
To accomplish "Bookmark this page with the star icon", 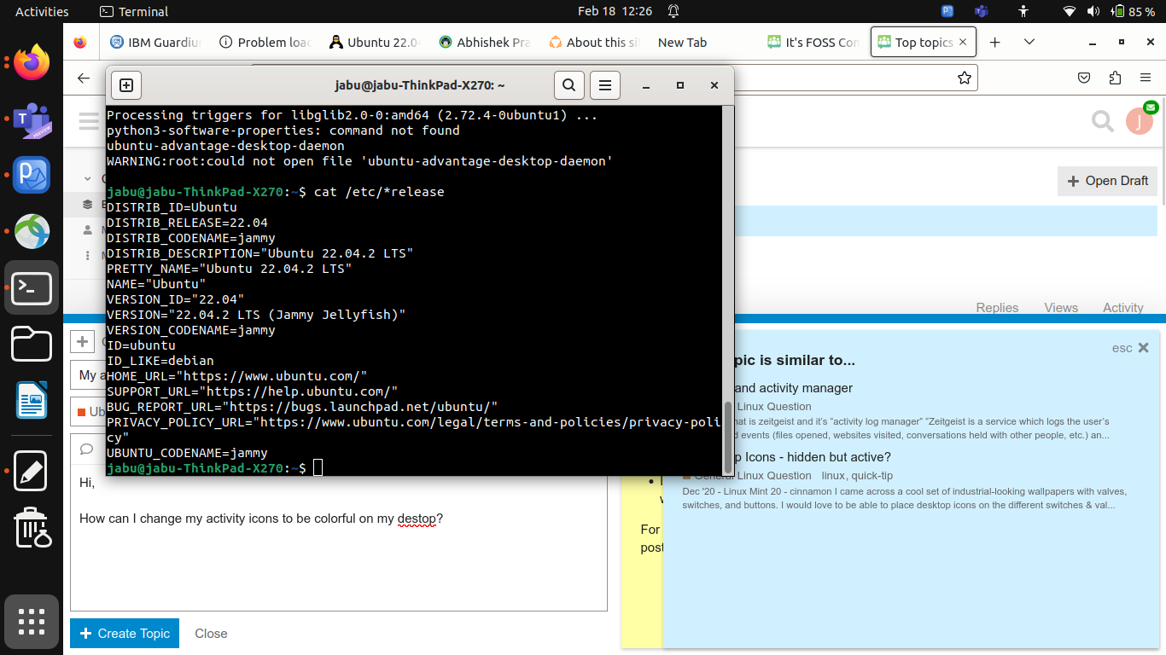I will pyautogui.click(x=965, y=78).
